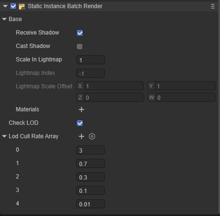Viewport: 220px width, 216px height.
Task: Click the Lightmap Scale Offset X field
Action: pos(110,86)
